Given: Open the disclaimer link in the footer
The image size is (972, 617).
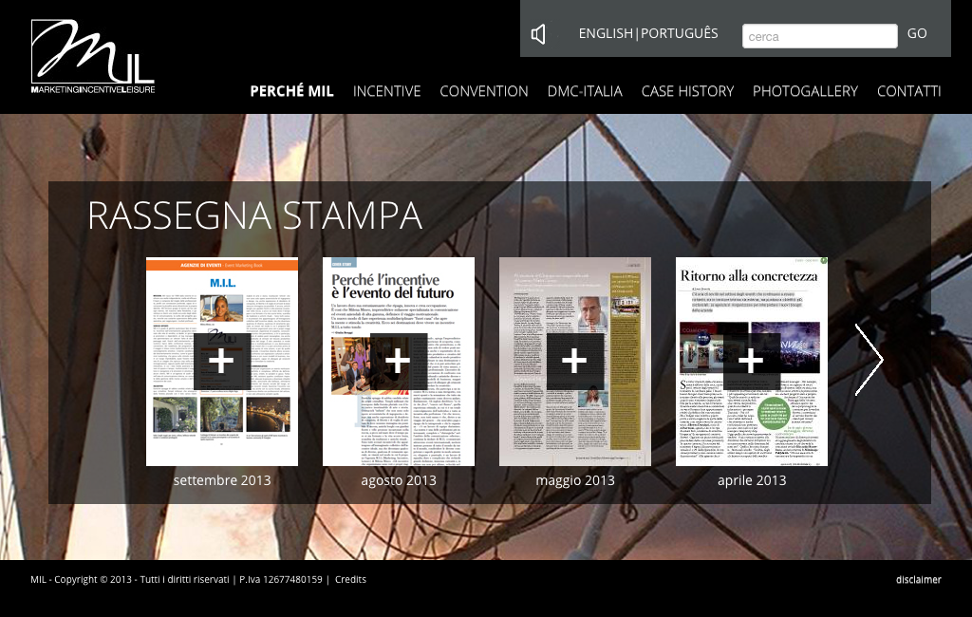Looking at the screenshot, I should click(x=917, y=579).
